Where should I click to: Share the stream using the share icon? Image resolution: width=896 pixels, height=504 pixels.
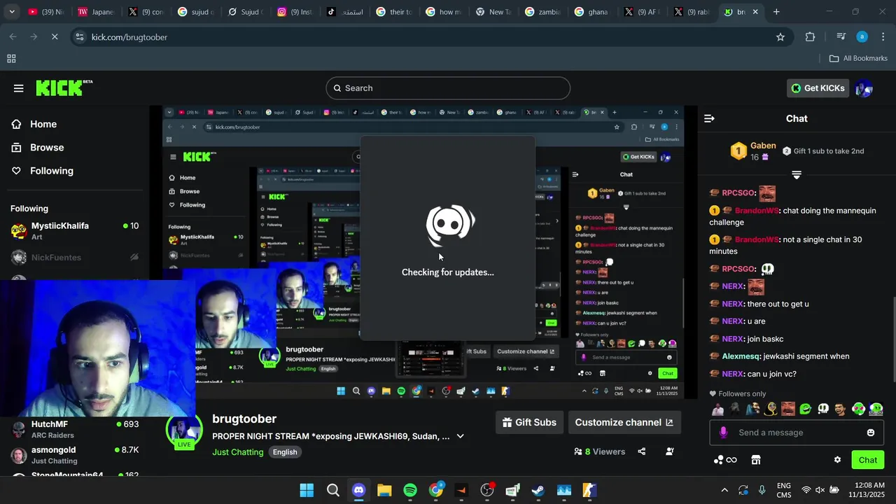642,451
